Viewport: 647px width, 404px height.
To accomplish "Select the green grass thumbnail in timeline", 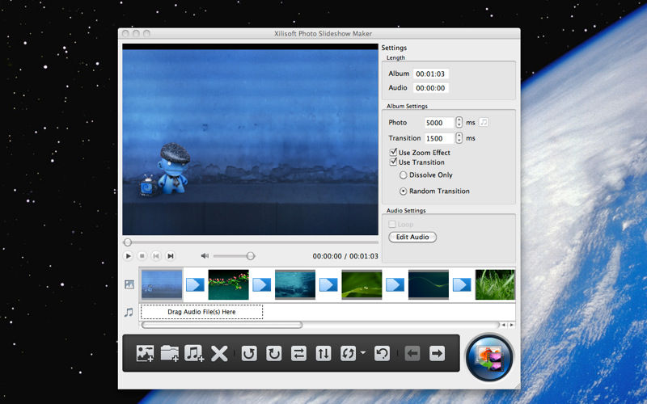I will [495, 284].
